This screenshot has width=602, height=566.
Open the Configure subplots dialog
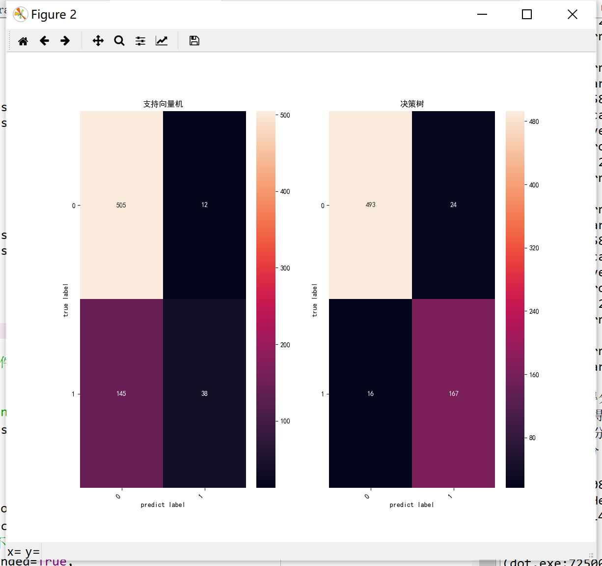click(140, 41)
